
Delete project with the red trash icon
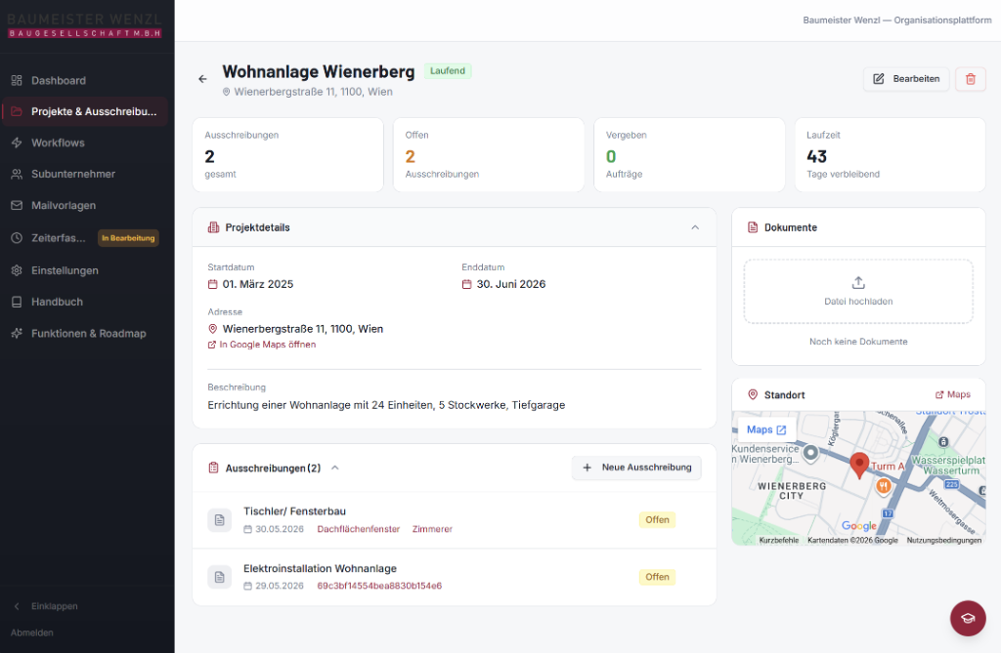tap(971, 79)
